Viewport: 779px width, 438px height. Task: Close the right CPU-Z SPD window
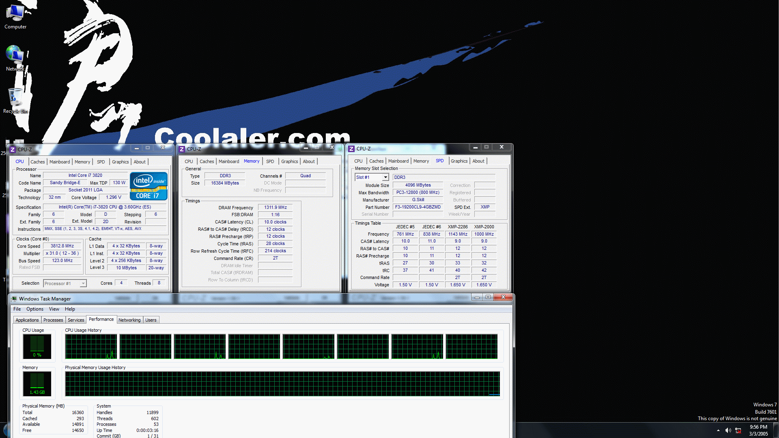tap(501, 147)
